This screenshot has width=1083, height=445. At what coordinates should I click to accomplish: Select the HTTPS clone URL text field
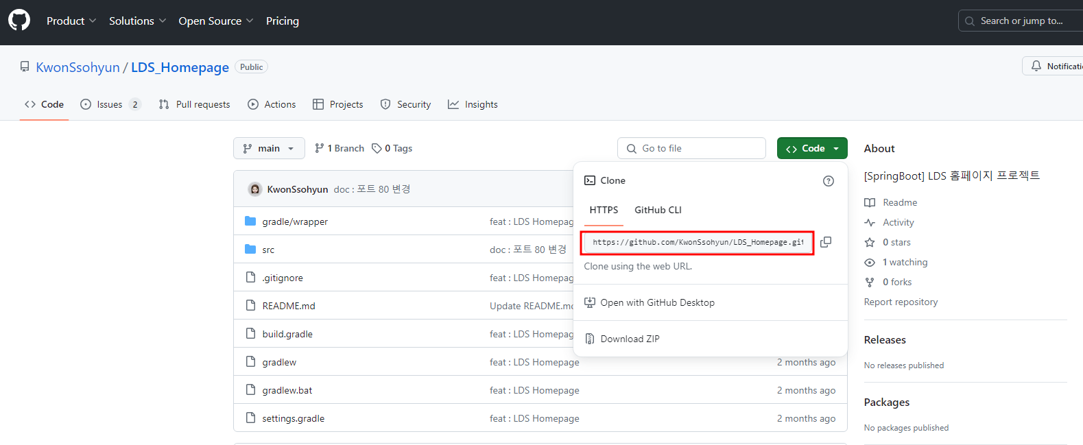click(698, 243)
